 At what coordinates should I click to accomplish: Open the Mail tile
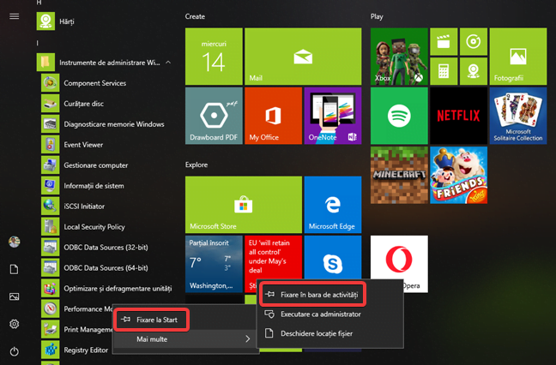tap(303, 57)
